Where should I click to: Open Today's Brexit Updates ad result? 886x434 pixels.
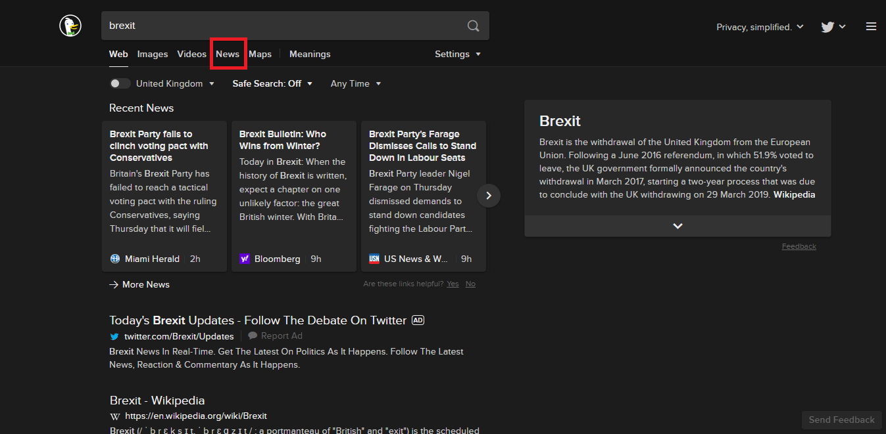(x=258, y=320)
